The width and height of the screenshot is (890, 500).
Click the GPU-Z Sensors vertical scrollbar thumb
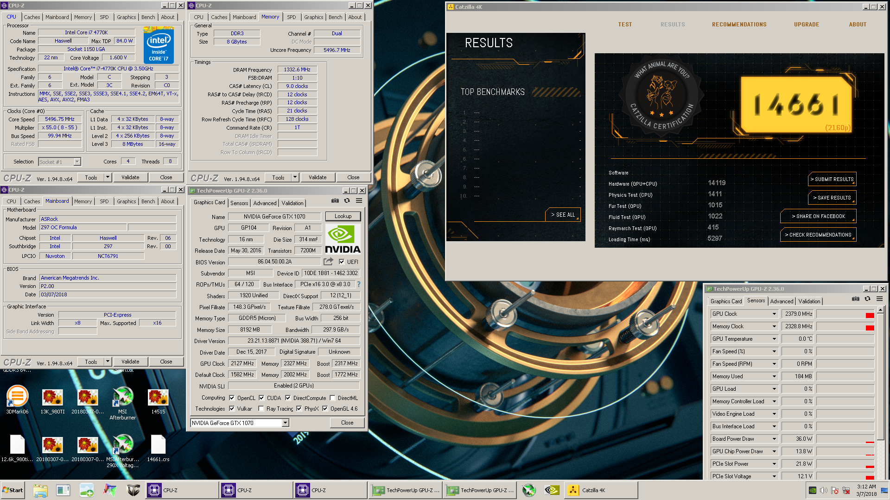click(x=881, y=376)
